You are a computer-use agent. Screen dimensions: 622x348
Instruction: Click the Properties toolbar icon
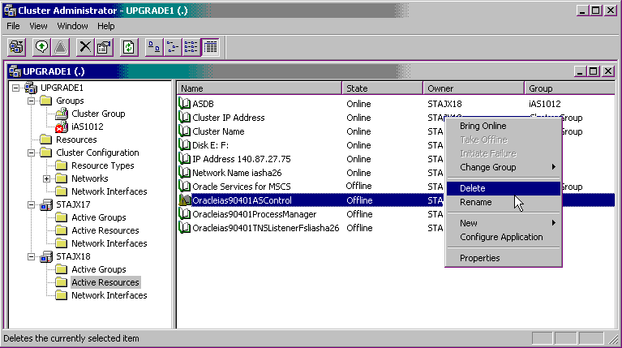(x=104, y=47)
